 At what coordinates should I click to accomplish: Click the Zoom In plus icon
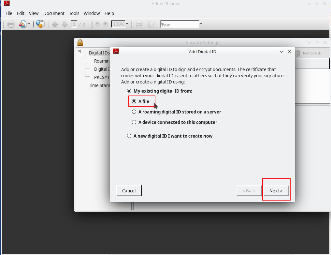106,24
